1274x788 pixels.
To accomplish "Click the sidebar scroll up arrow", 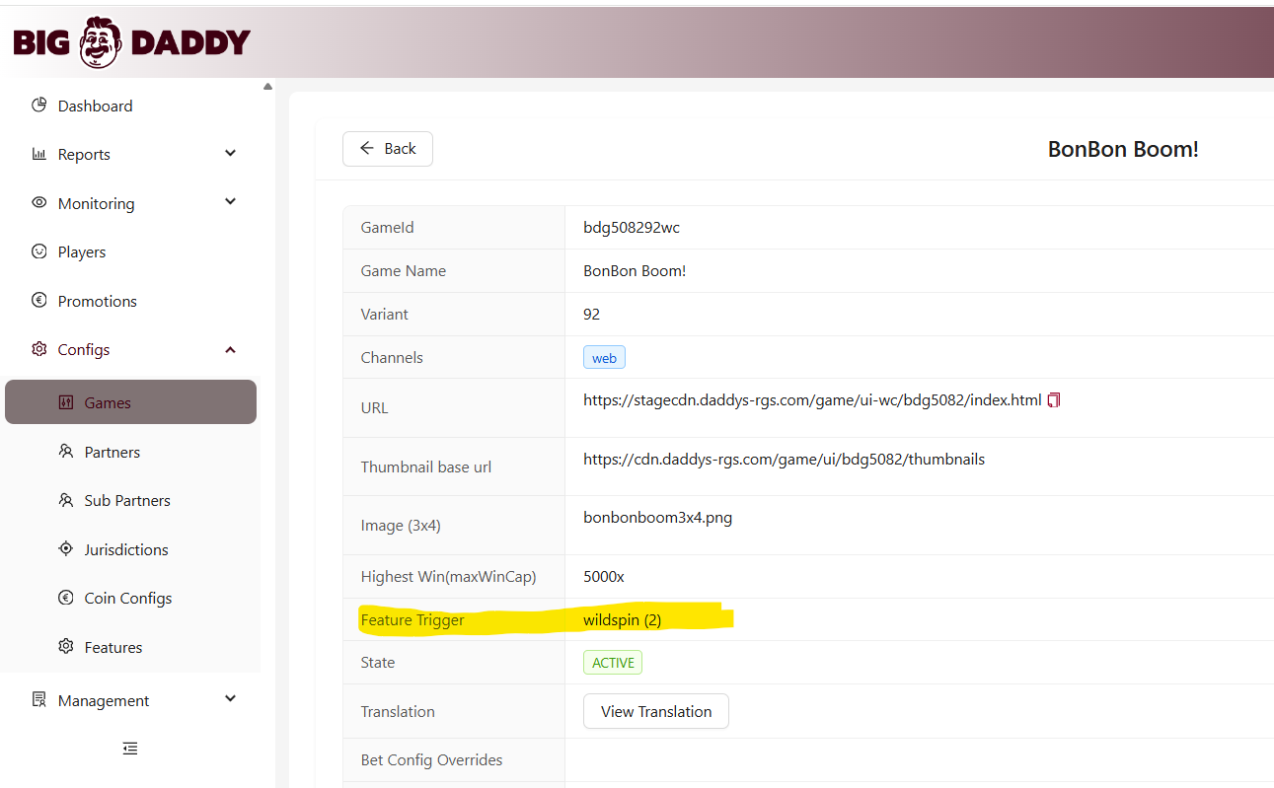I will (x=267, y=87).
